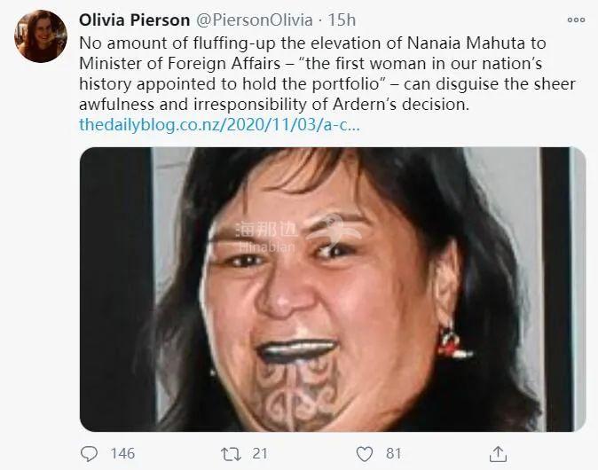598x470 pixels.
Task: Open the thedailyblog.co.nz article link
Action: coord(219,125)
